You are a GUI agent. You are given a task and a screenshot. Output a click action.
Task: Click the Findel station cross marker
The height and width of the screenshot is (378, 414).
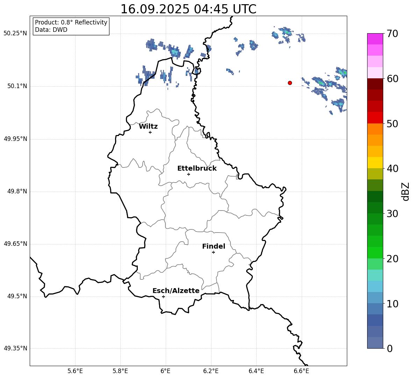[x=213, y=252]
